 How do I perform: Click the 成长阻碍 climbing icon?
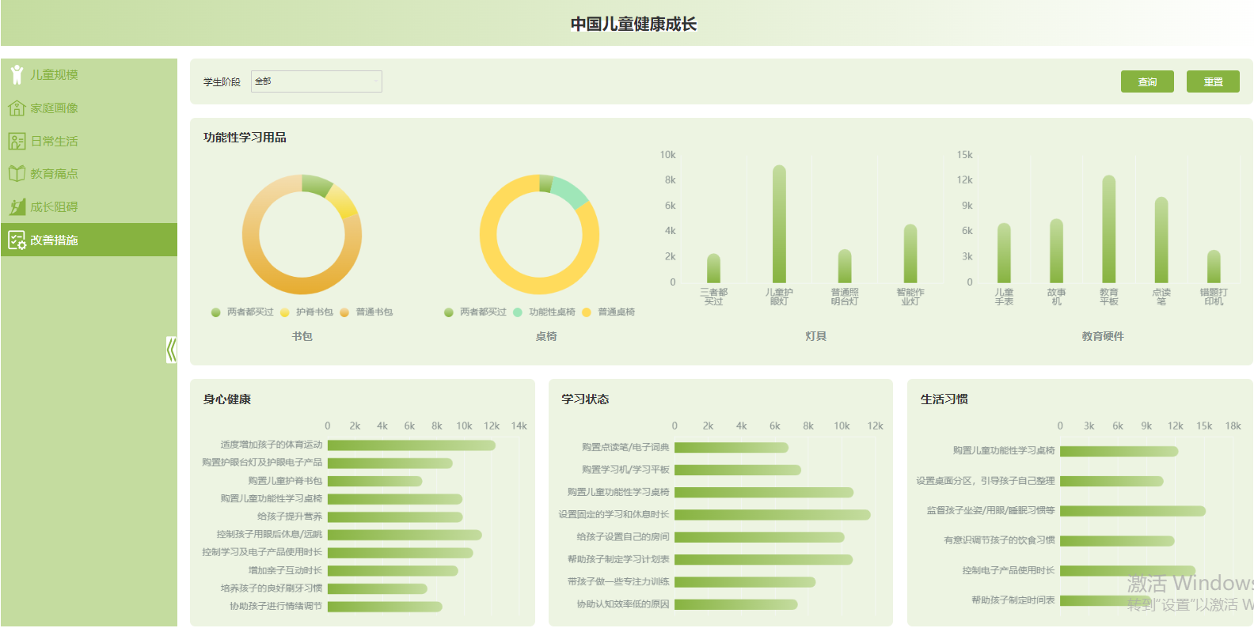(17, 206)
